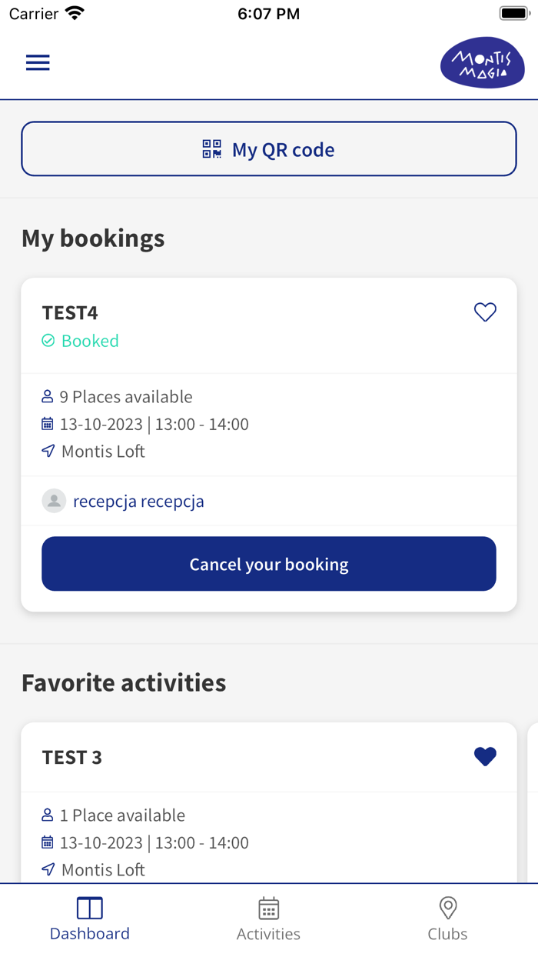Tap location arrow beside Montis Loft in TEST4
The height and width of the screenshot is (957, 538).
pos(48,452)
